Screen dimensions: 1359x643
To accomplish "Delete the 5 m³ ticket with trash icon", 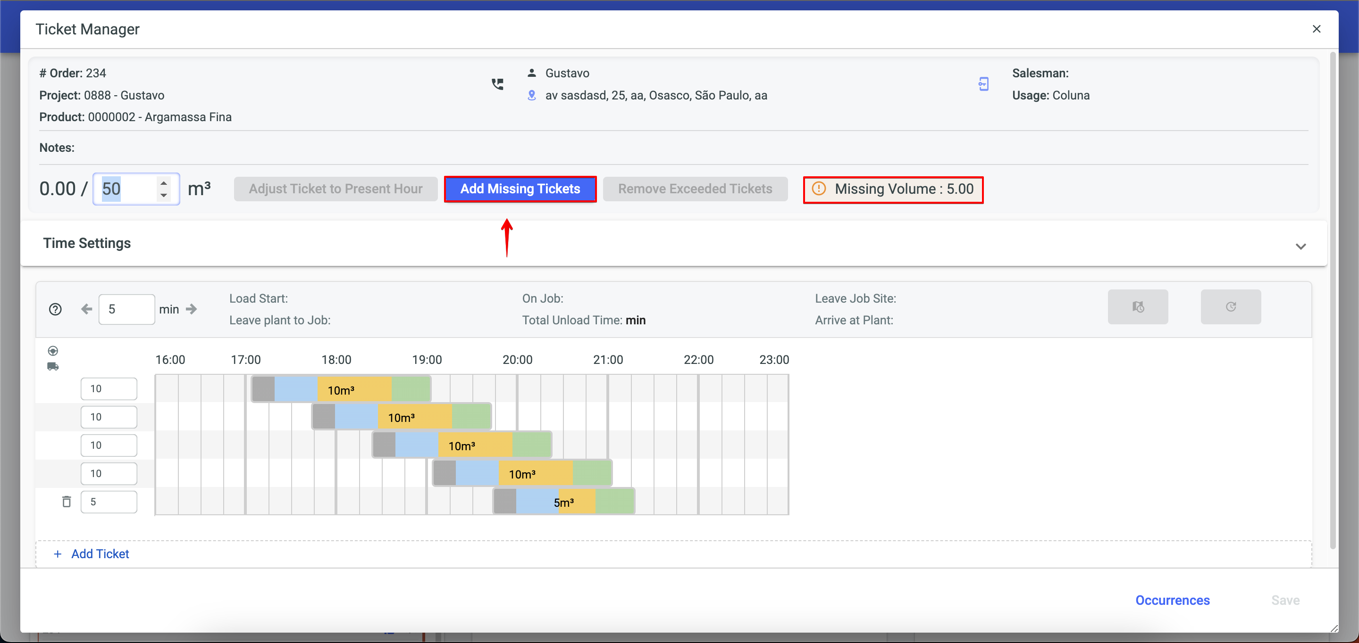I will tap(67, 502).
